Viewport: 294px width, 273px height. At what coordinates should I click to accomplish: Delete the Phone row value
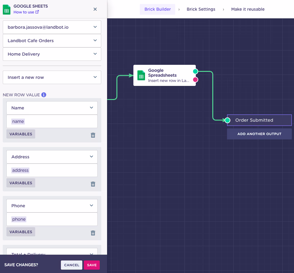tap(93, 233)
